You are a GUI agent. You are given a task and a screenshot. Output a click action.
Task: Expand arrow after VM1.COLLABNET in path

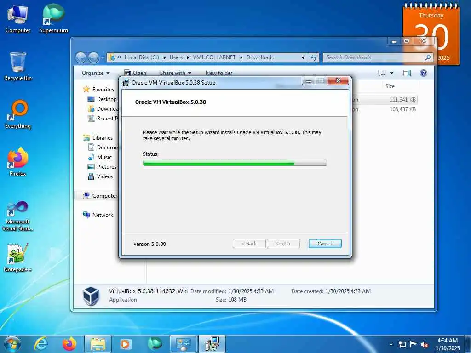tap(241, 57)
